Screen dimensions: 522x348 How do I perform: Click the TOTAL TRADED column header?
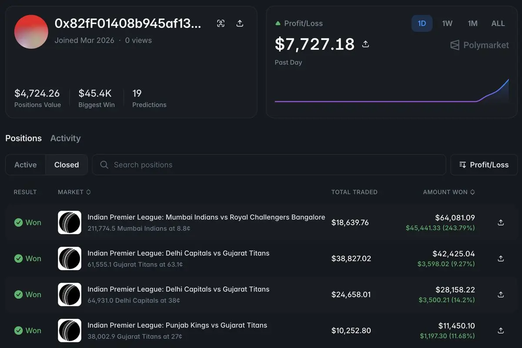point(355,192)
